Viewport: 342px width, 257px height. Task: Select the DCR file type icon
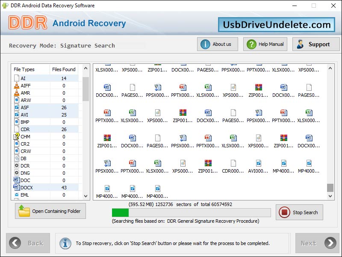tap(17, 165)
